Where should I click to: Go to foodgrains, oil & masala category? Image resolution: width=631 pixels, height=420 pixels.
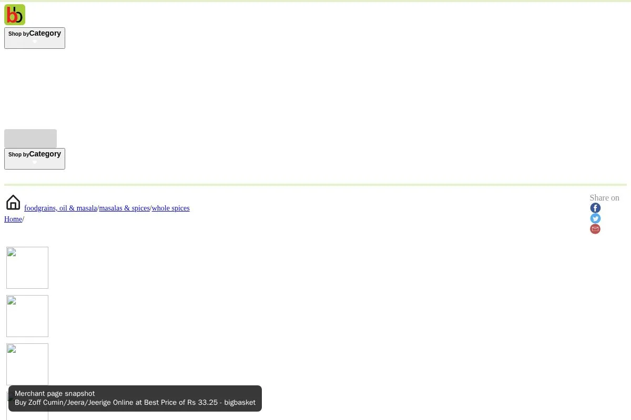click(60, 208)
